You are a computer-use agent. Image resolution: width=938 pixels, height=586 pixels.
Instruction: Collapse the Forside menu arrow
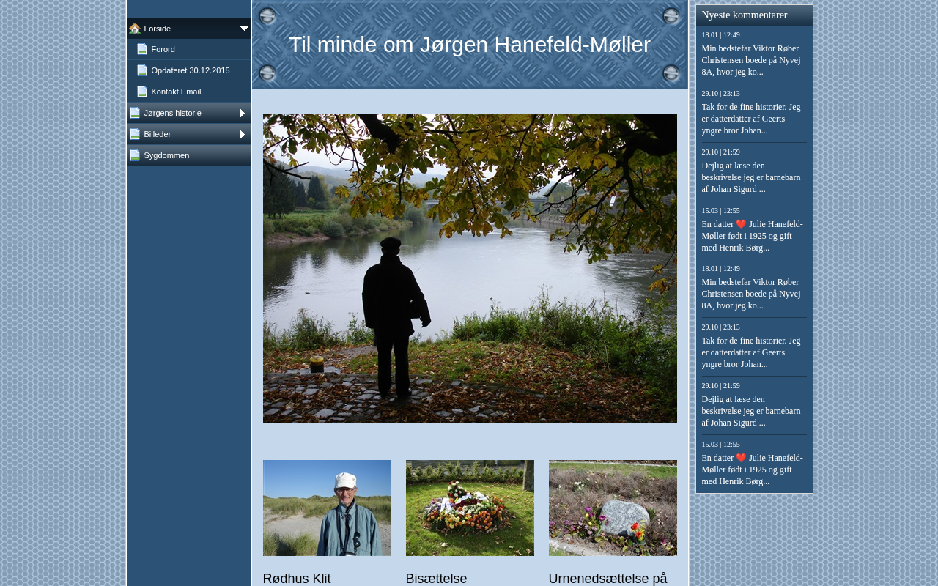pyautogui.click(x=244, y=29)
